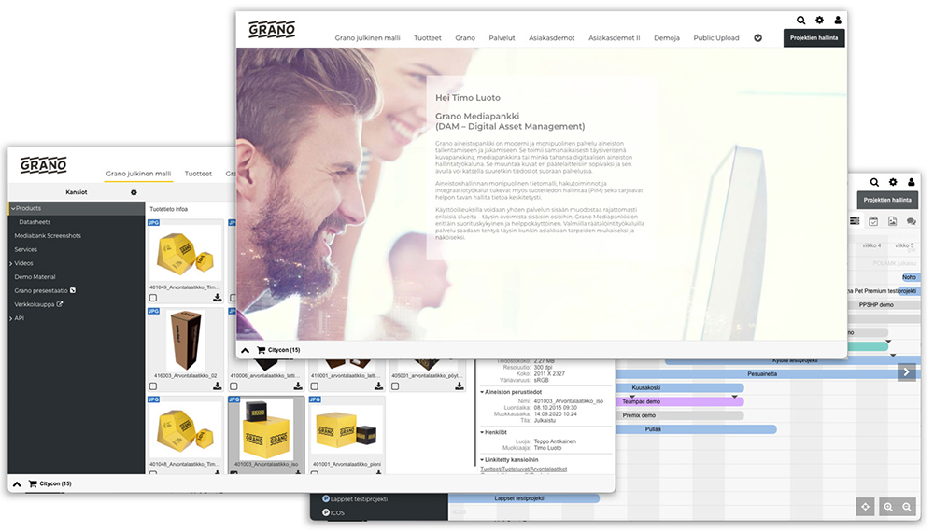Open Demoja menu item
The height and width of the screenshot is (532, 934).
pos(667,38)
